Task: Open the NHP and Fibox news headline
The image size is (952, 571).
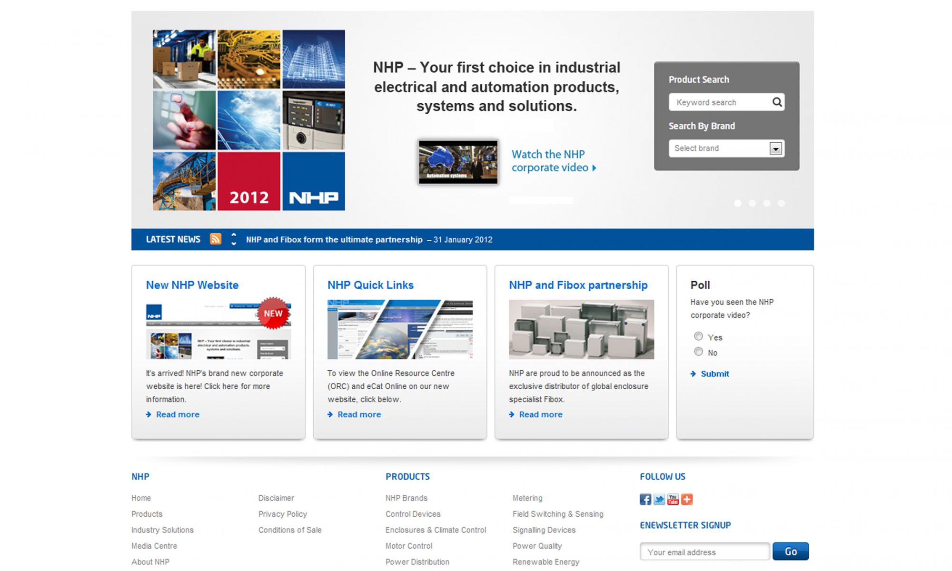Action: 334,239
